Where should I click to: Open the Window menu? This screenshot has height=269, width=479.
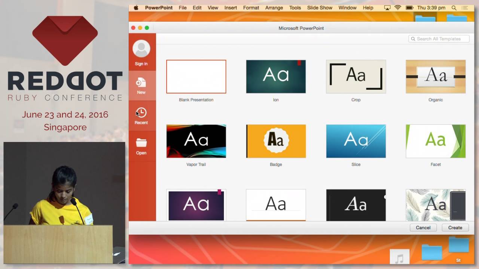click(347, 7)
